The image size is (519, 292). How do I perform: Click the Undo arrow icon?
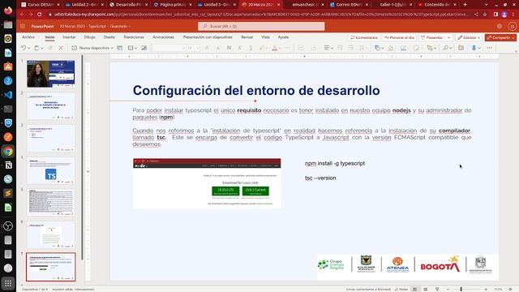pos(24,48)
